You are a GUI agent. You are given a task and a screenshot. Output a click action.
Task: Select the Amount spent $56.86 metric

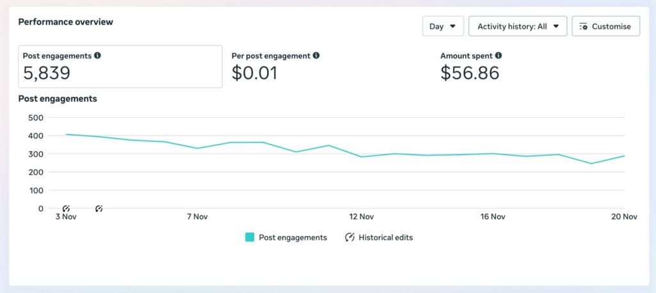470,67
